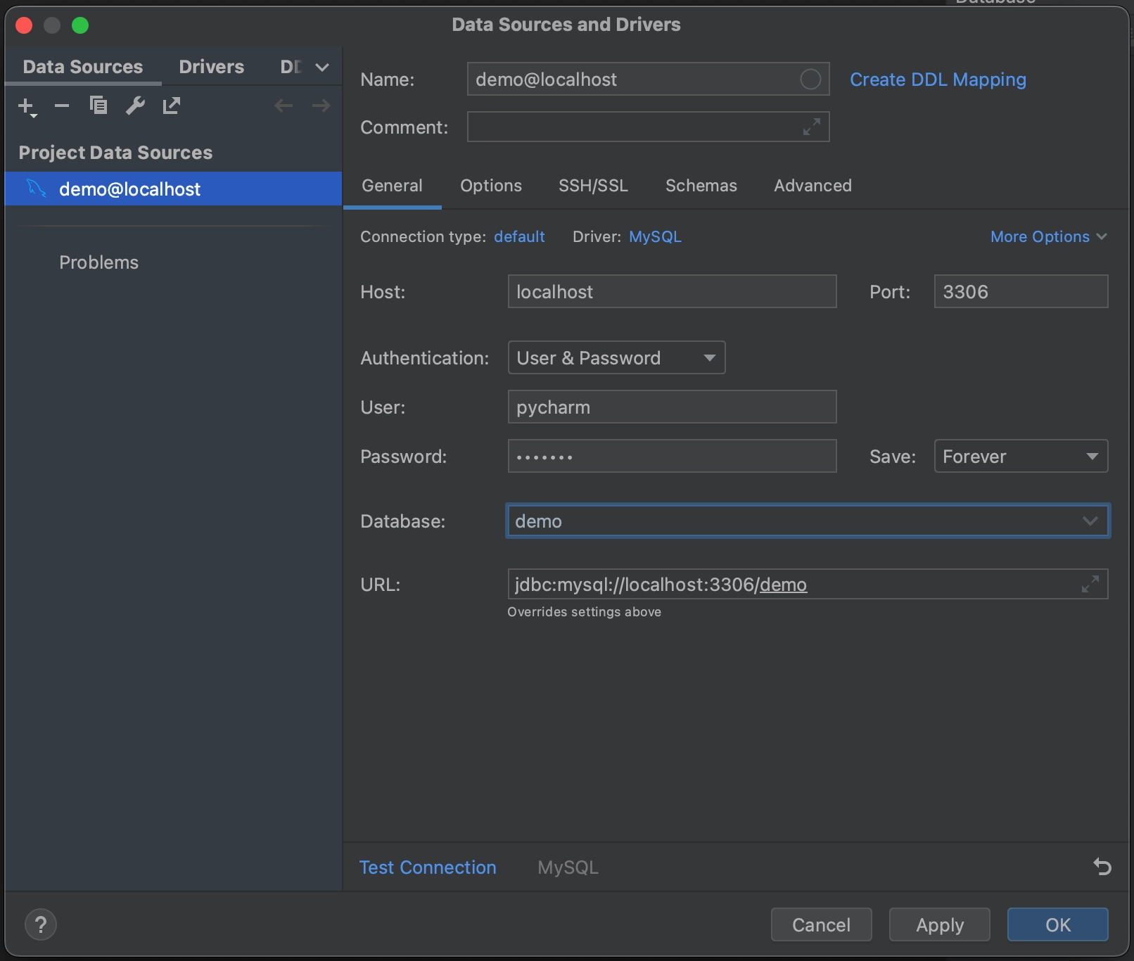Viewport: 1134px width, 961px height.
Task: Expand the Database demo combo box
Action: click(1090, 521)
